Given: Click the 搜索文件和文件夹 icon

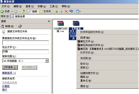Looking at the screenshot, I should [x=4, y=32].
